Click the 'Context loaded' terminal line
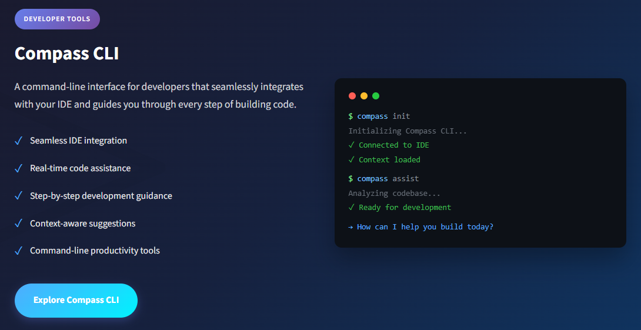 pyautogui.click(x=384, y=160)
